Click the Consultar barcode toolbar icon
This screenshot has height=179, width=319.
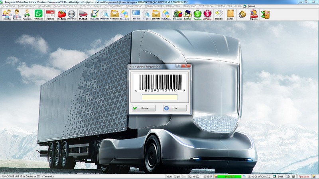72,15
